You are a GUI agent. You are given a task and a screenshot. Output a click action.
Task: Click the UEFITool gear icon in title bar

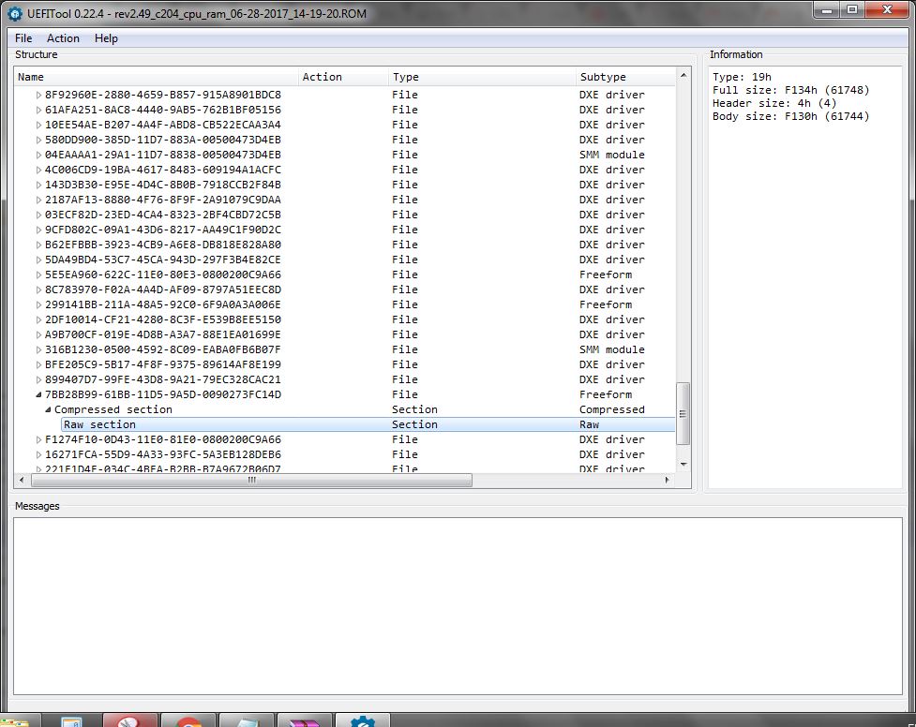tap(14, 13)
